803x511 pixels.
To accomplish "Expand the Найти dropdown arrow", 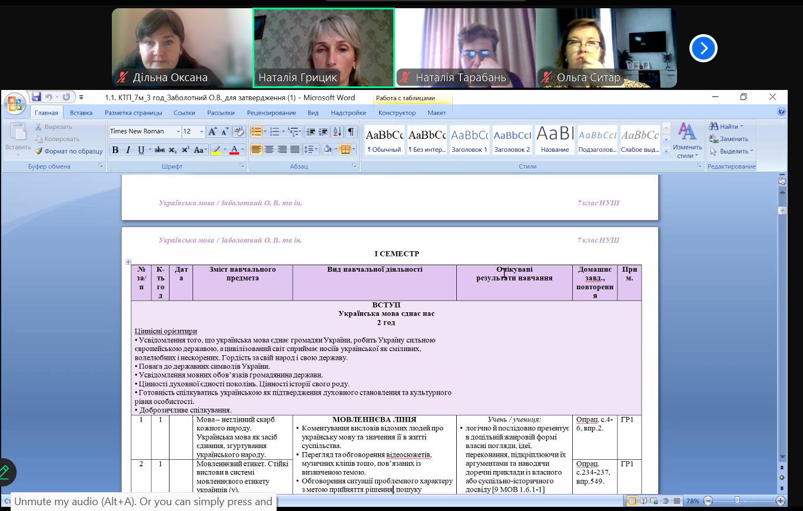I will point(741,126).
